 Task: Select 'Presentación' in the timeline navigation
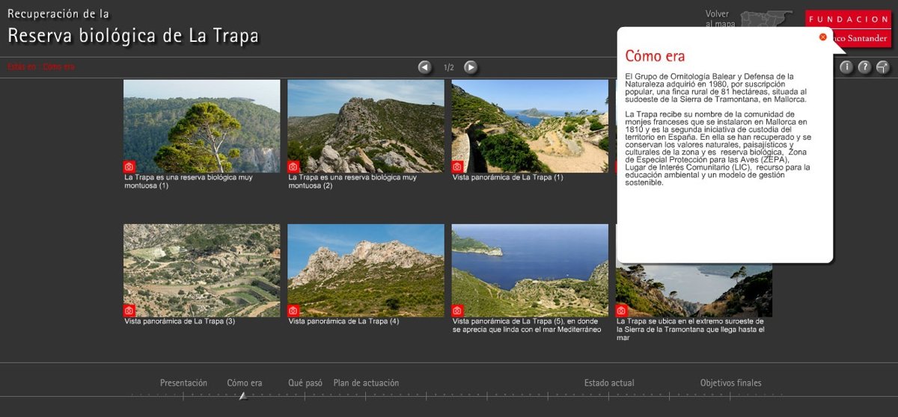[183, 383]
